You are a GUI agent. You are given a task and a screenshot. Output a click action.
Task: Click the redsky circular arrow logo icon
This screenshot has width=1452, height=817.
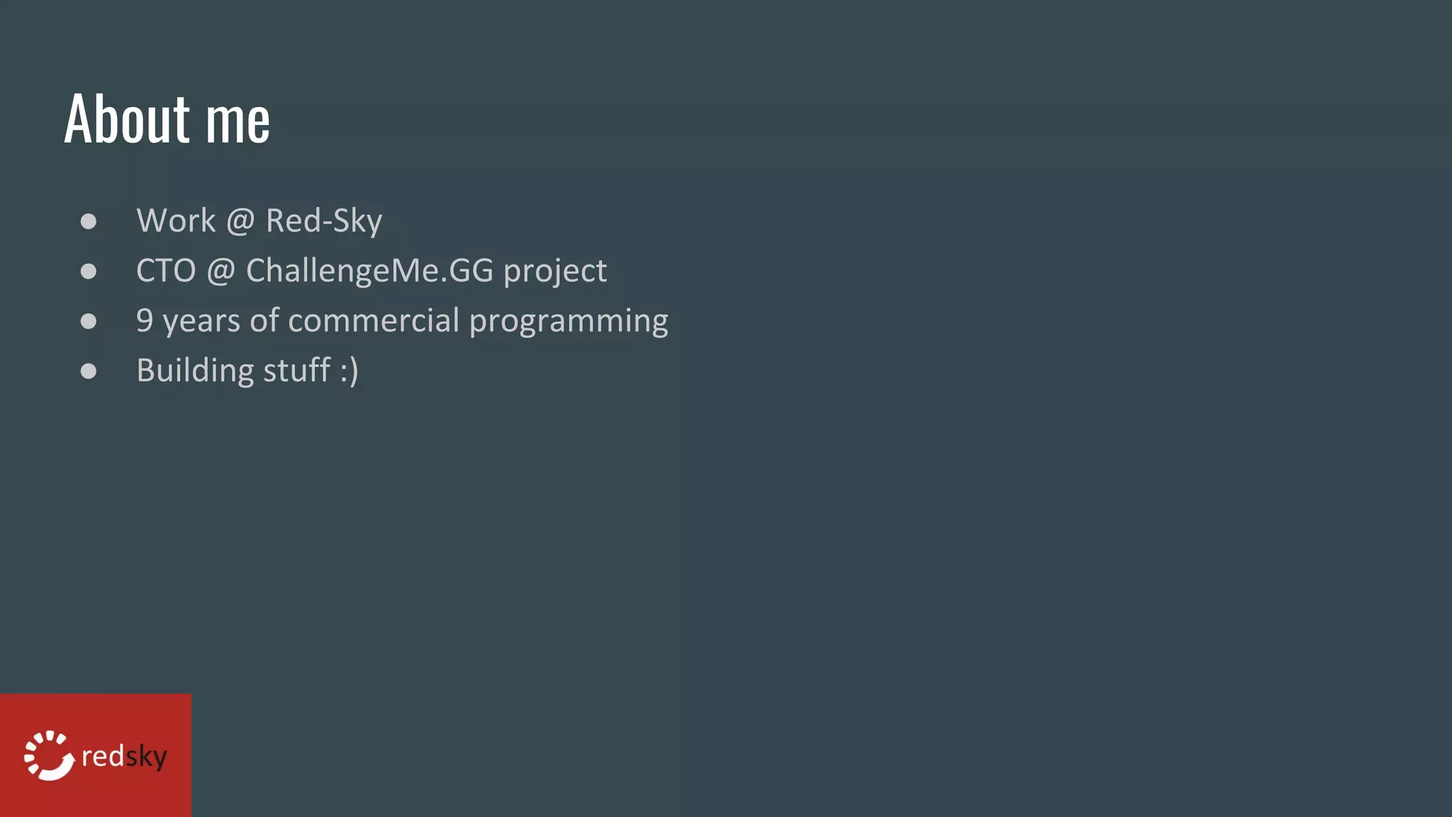(x=49, y=755)
